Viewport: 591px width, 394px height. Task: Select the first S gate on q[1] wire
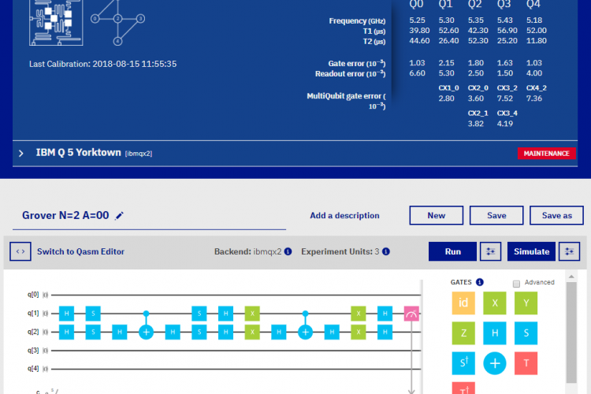coord(93,314)
